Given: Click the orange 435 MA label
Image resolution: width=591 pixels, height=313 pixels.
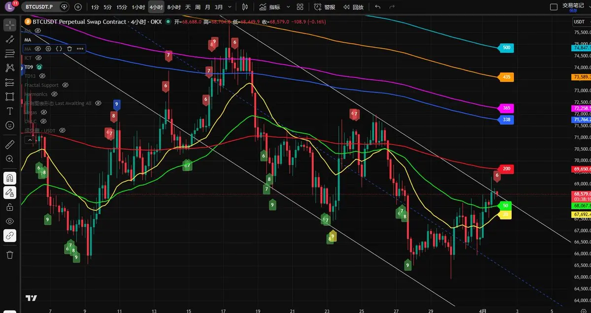Looking at the screenshot, I should (506, 77).
